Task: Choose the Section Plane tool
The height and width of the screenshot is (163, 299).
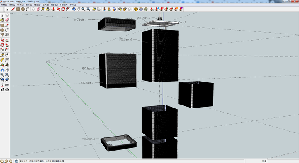Action: 7,90
